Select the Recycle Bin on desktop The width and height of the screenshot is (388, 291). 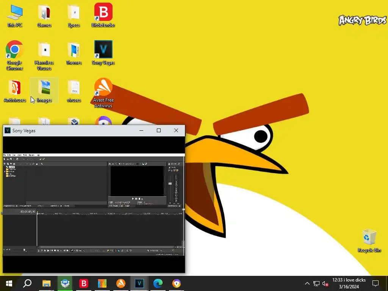(369, 241)
